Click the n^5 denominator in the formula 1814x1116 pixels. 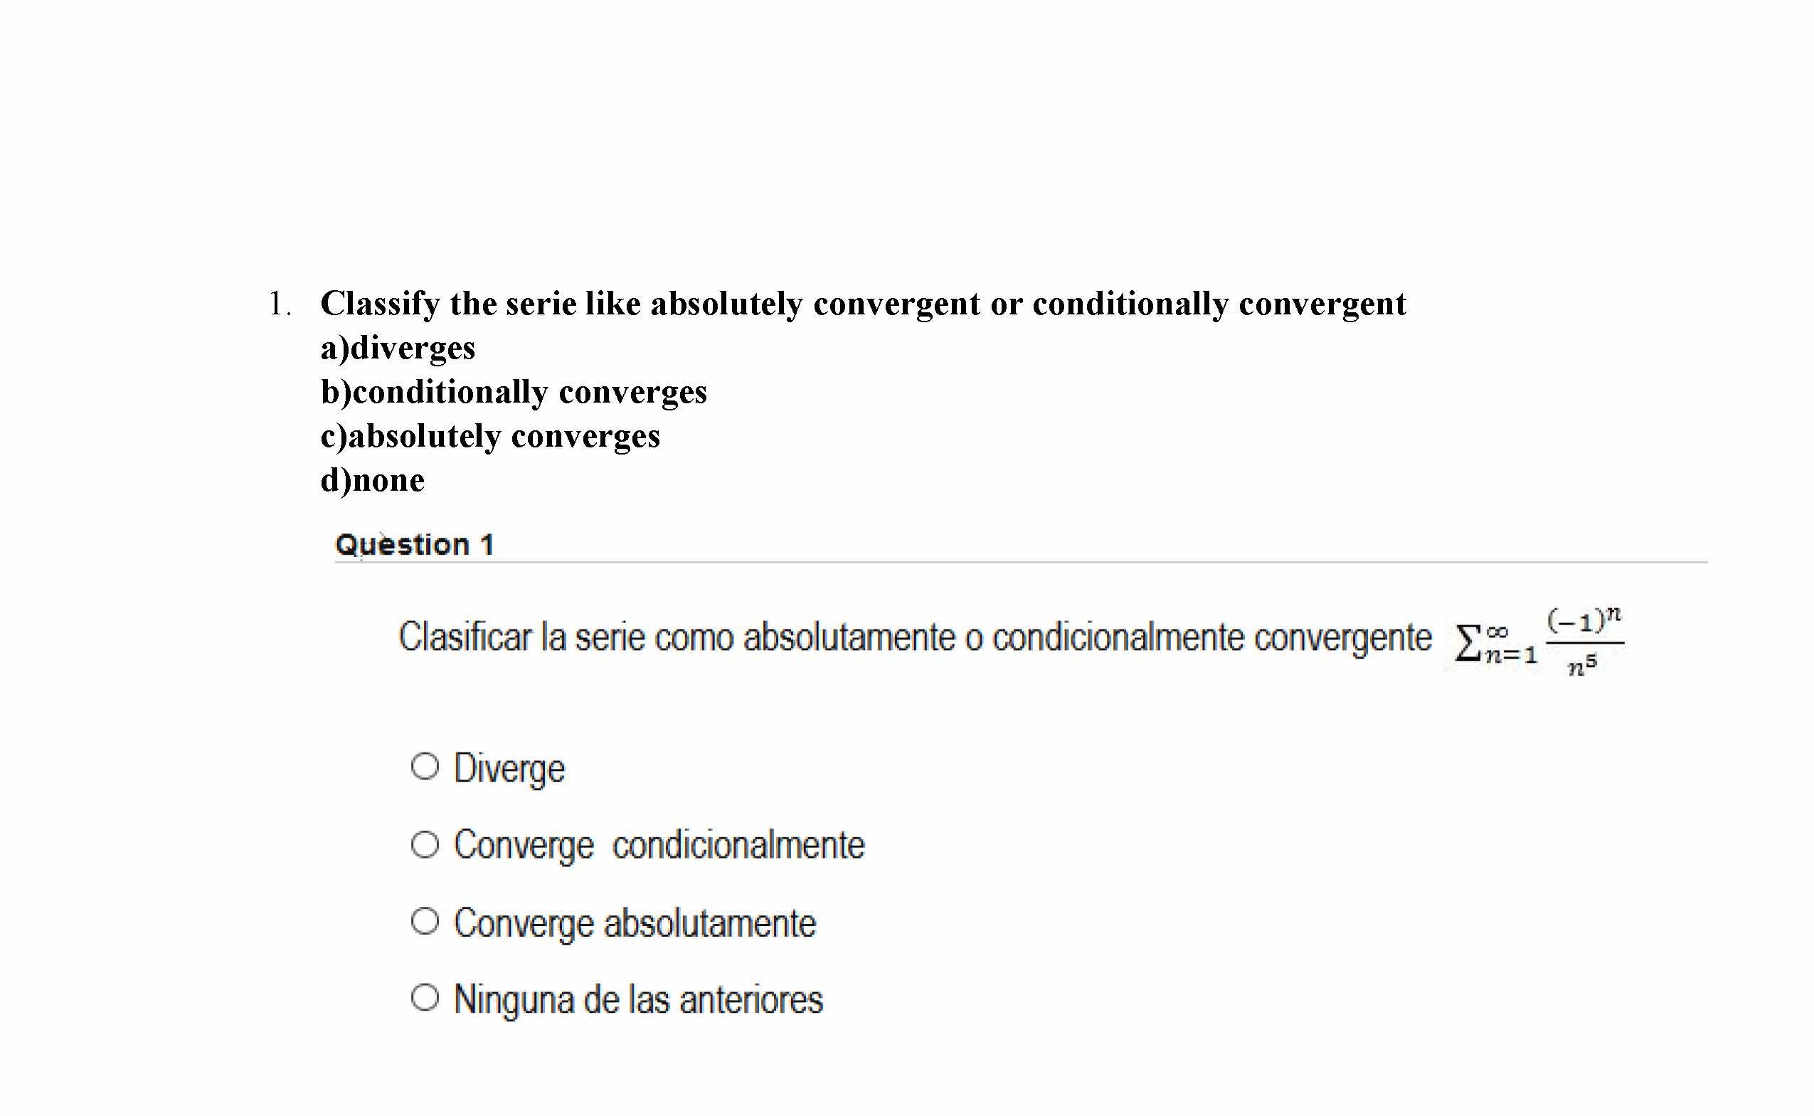click(1582, 666)
